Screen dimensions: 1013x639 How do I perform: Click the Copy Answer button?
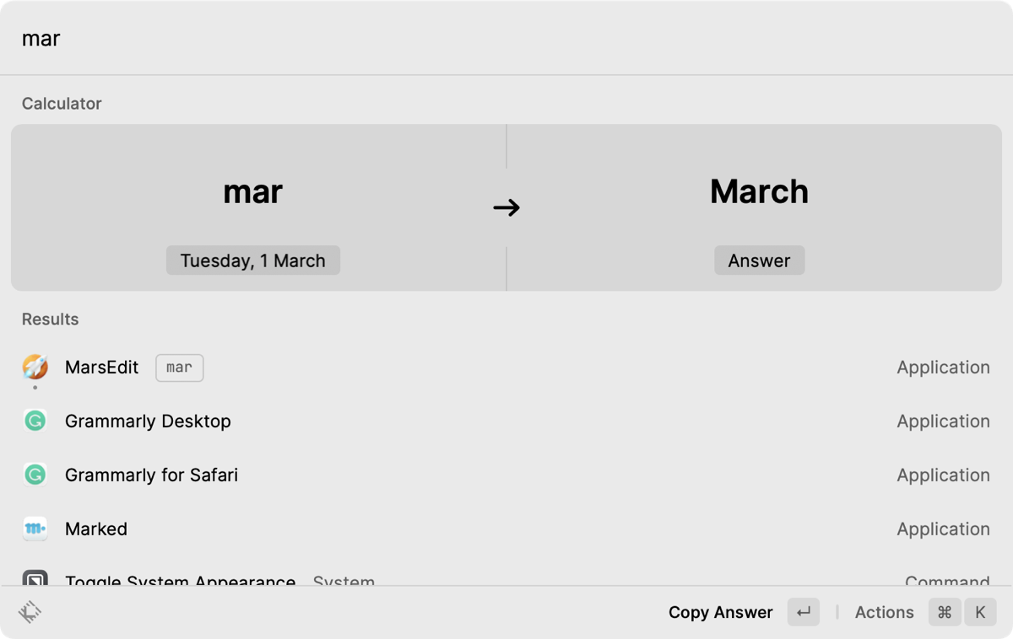[720, 612]
